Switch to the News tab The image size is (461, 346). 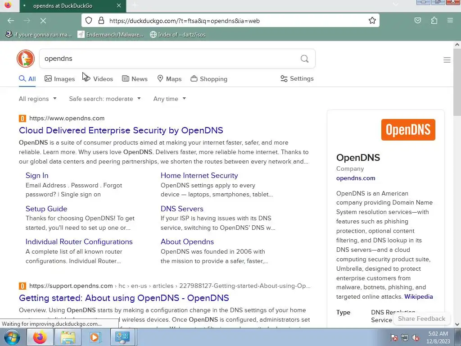[x=135, y=79]
